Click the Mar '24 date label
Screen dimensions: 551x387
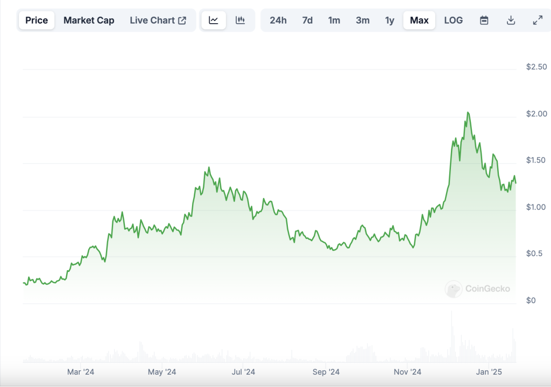[x=81, y=372]
